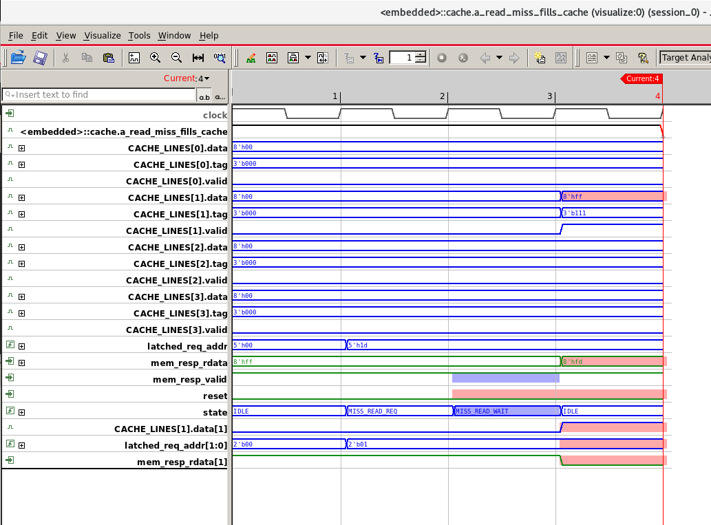Focus the 'Insert text to find' field
This screenshot has width=711, height=525.
(x=99, y=95)
